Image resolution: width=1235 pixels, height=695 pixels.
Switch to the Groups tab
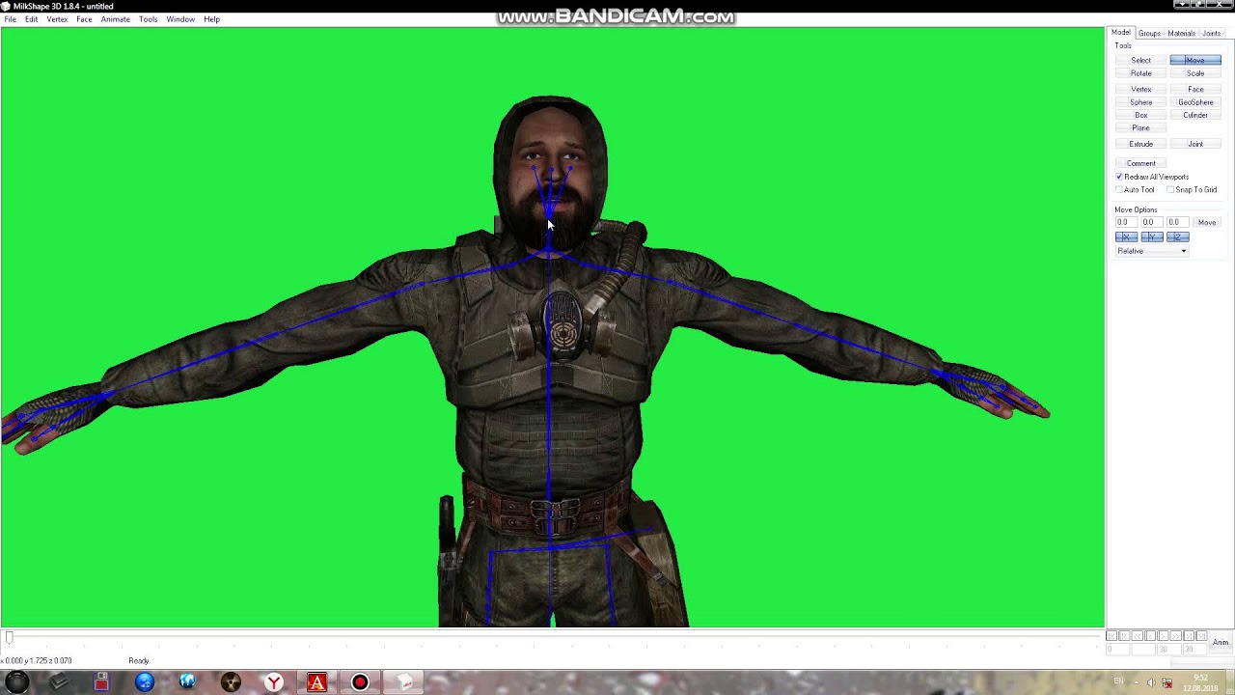[1149, 34]
